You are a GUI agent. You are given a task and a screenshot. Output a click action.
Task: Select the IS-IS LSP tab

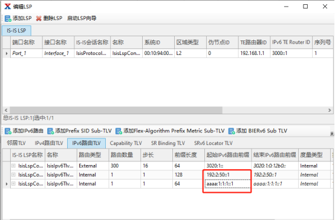16,31
